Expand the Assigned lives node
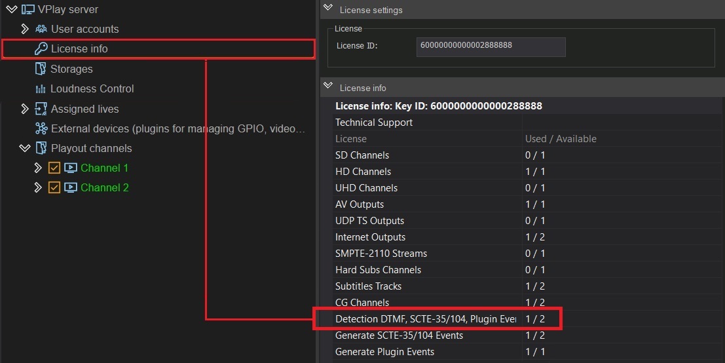The width and height of the screenshot is (725, 363). (25, 109)
